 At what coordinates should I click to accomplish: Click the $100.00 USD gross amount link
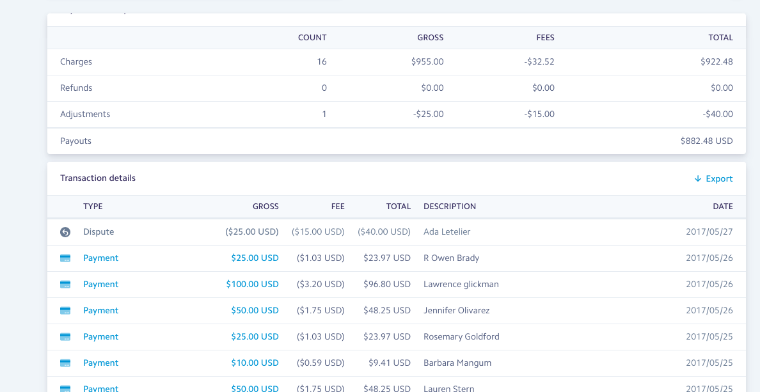(252, 285)
